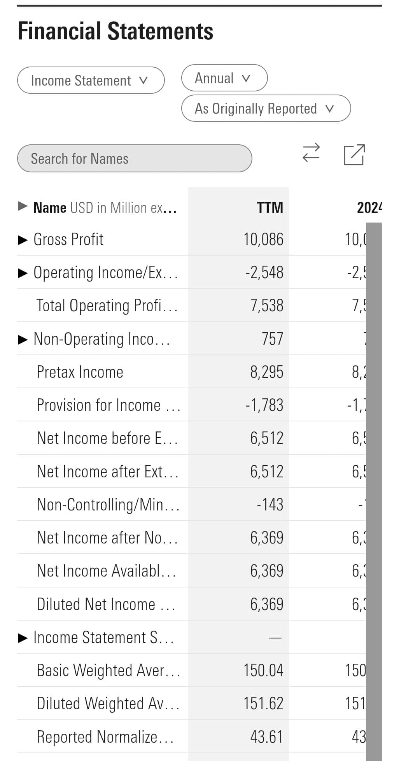
Task: Click the Search for Names field
Action: point(135,158)
